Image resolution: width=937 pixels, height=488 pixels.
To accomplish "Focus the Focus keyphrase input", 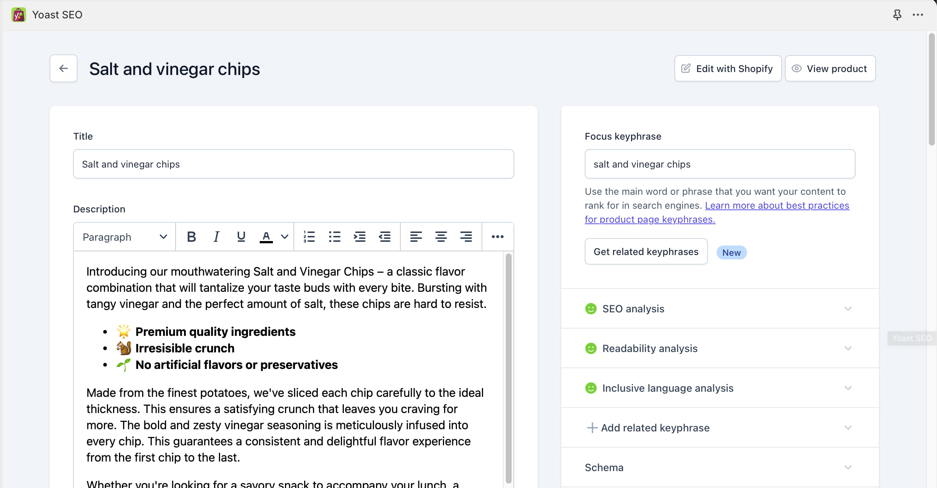I will [720, 164].
